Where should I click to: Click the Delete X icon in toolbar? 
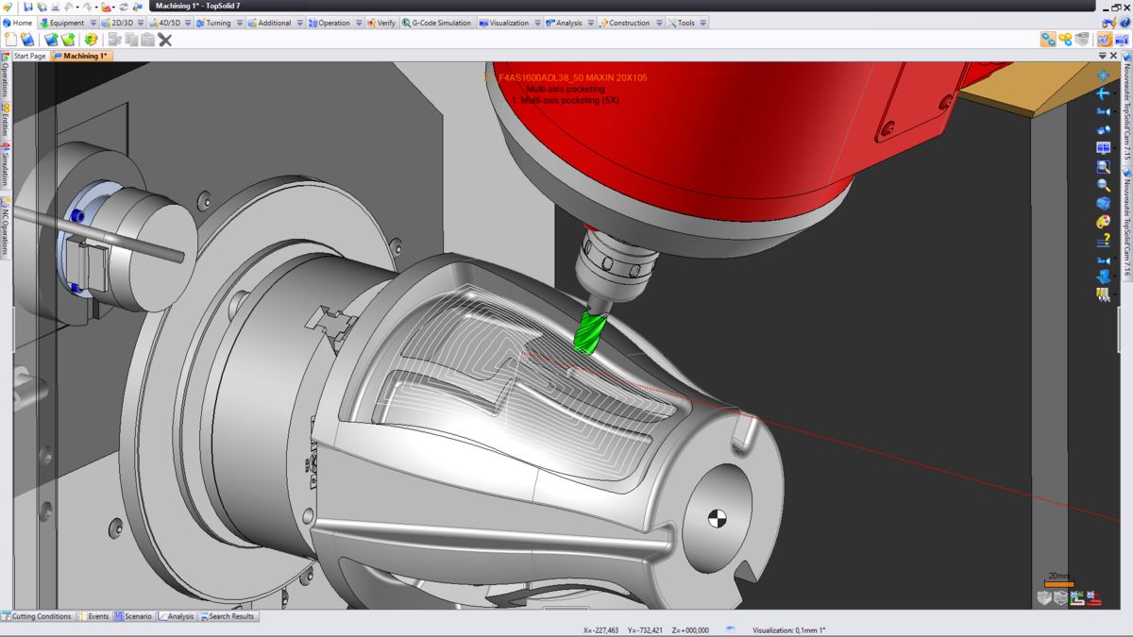165,40
